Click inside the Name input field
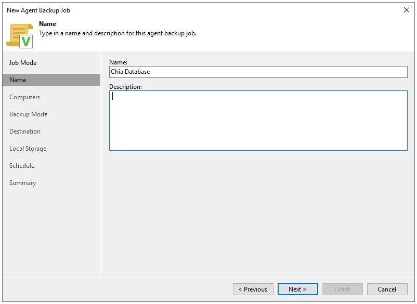The width and height of the screenshot is (417, 304). coord(258,72)
